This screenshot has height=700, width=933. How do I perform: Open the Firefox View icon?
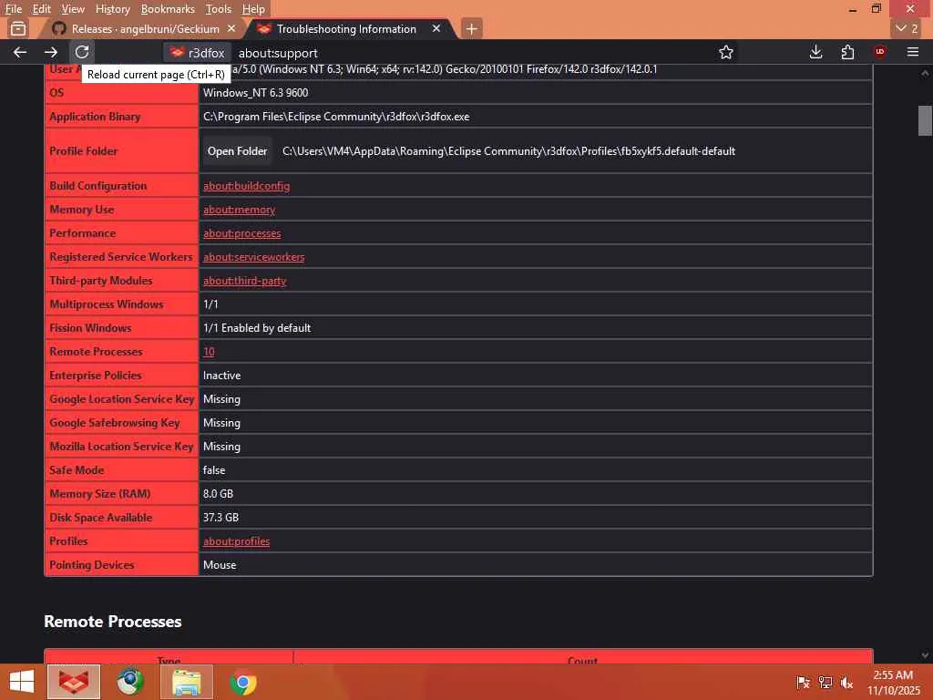pos(18,28)
